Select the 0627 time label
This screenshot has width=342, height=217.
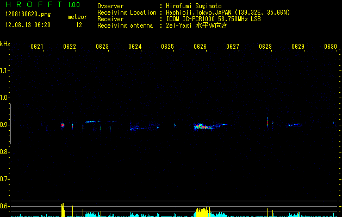(x=233, y=47)
